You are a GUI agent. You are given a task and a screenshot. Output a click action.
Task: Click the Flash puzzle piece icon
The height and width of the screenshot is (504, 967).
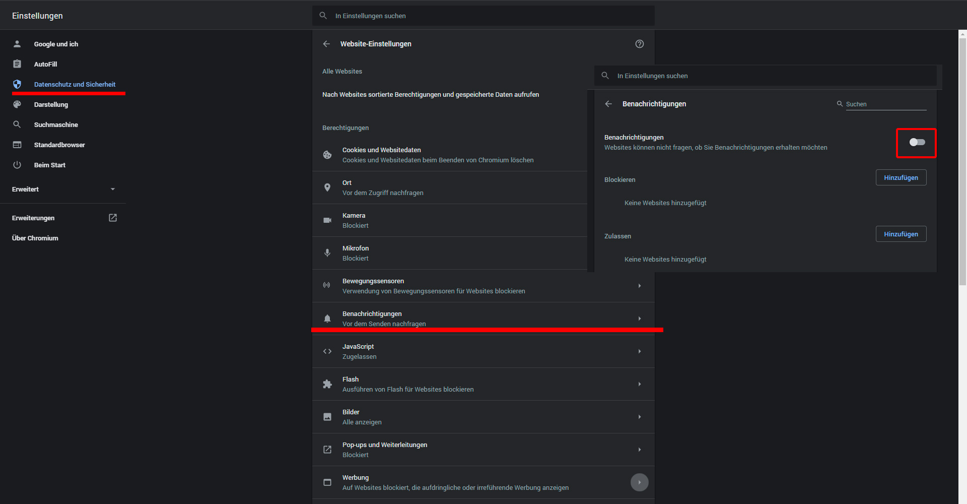(327, 384)
